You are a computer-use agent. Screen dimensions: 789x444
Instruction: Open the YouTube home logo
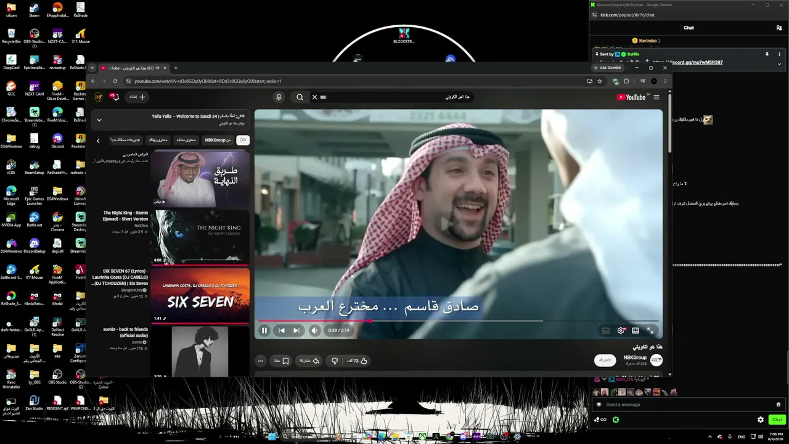coord(631,97)
